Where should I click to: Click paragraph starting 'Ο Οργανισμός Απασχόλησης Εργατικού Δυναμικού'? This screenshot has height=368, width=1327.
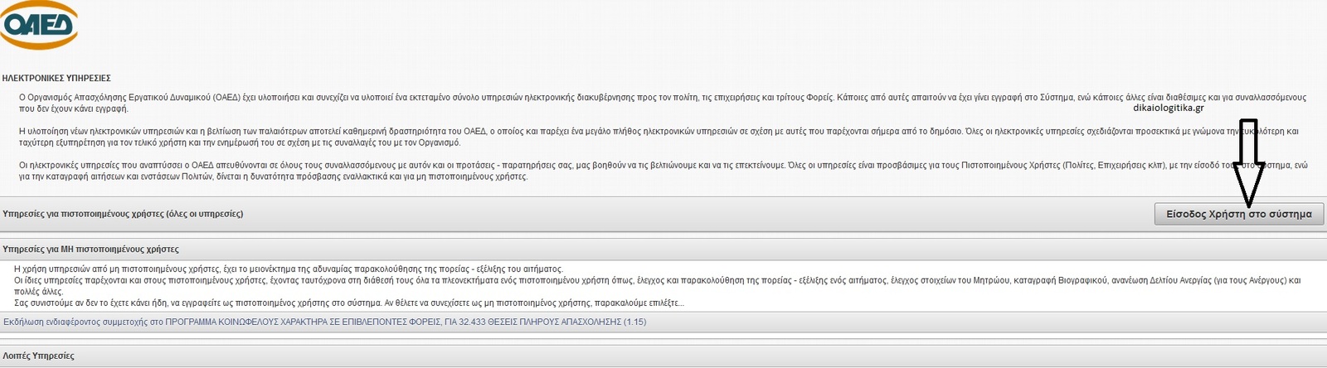pyautogui.click(x=415, y=97)
